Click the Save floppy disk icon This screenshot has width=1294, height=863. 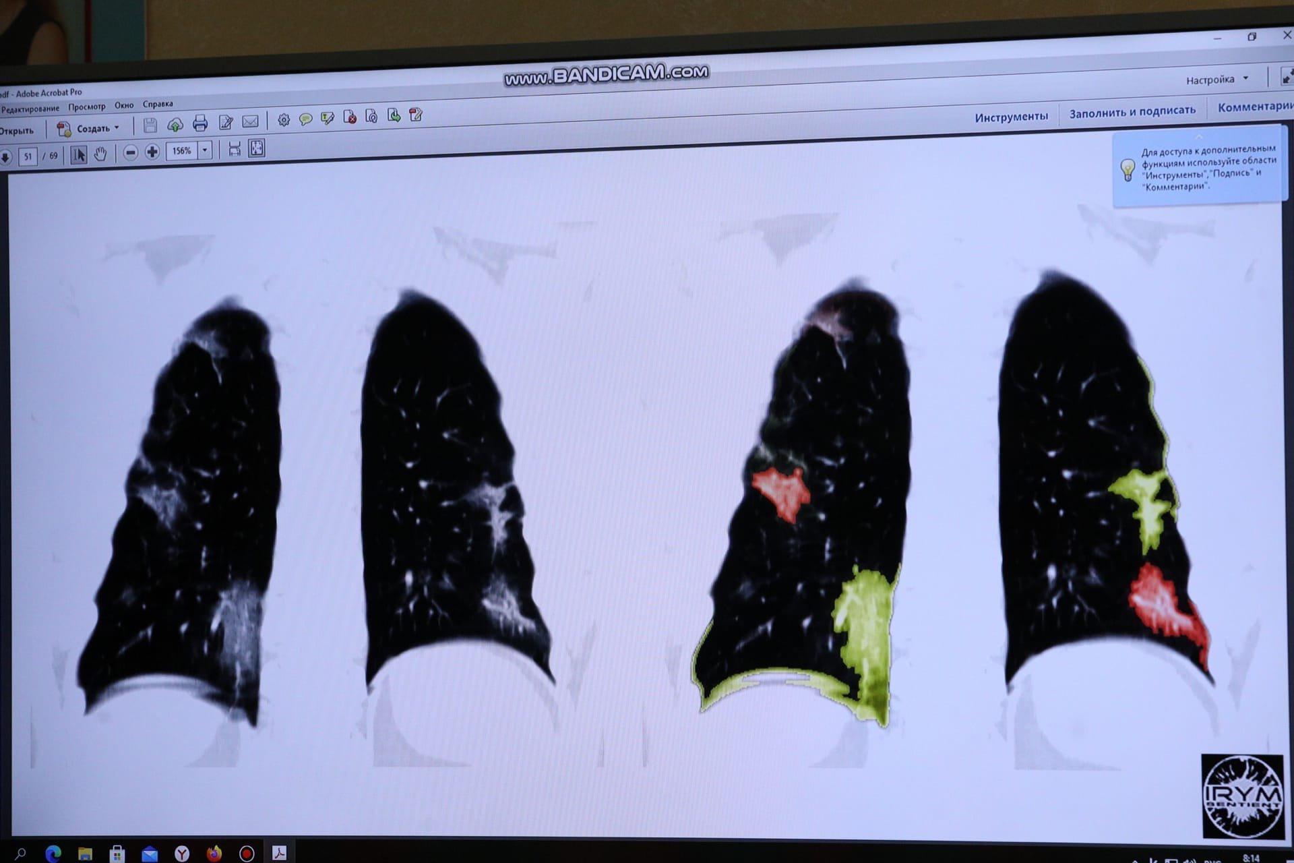150,125
